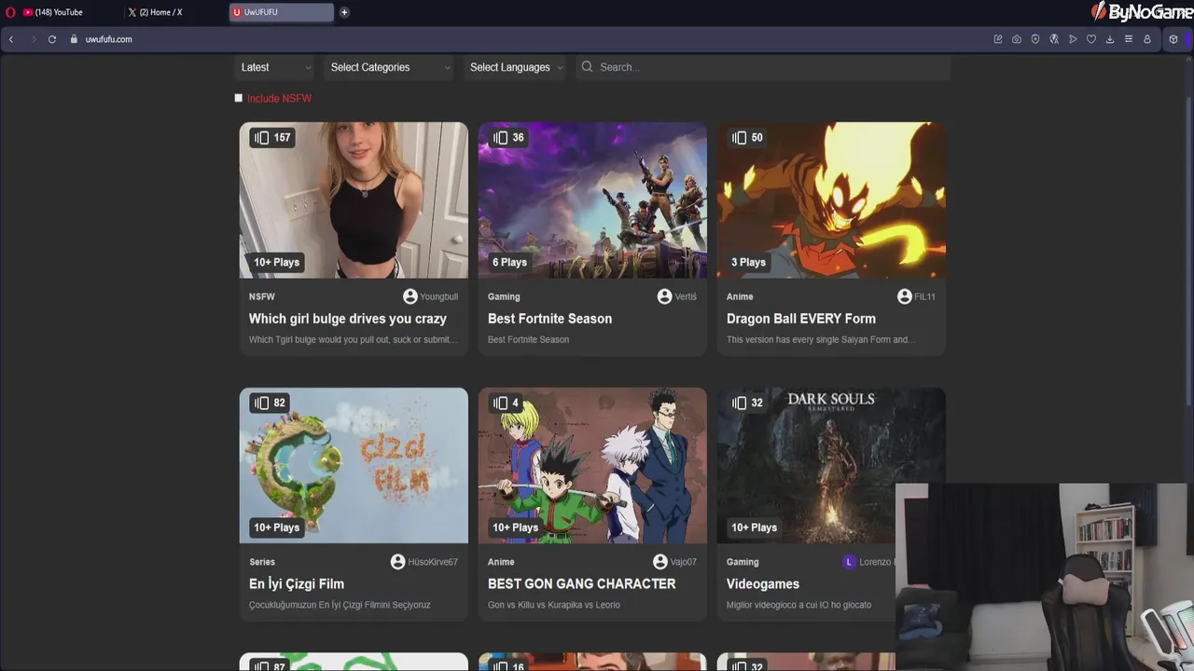Click 'Çocukluğumuzun En İyi Çizgi Filmini Seçiyoruz' text

coord(340,605)
